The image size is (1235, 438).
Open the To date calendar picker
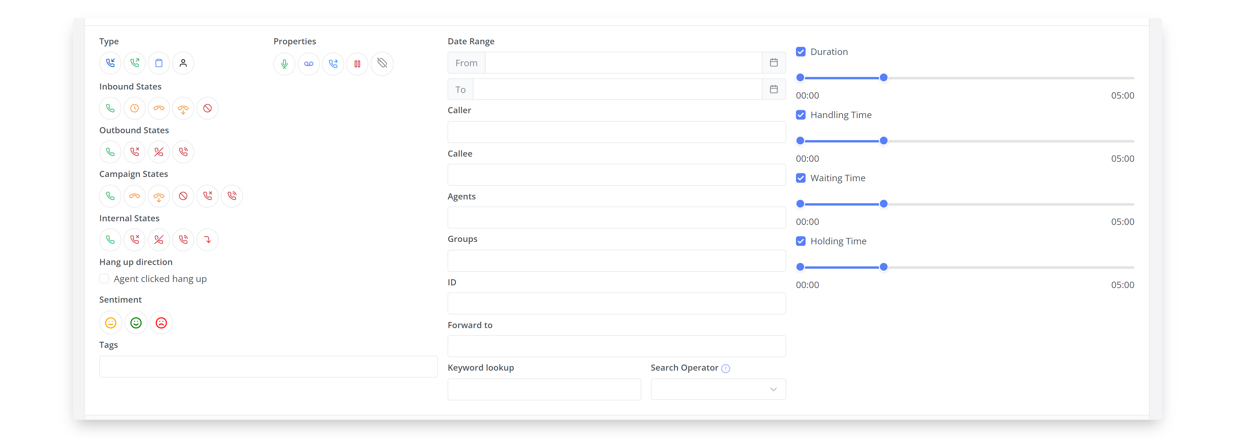pos(774,90)
